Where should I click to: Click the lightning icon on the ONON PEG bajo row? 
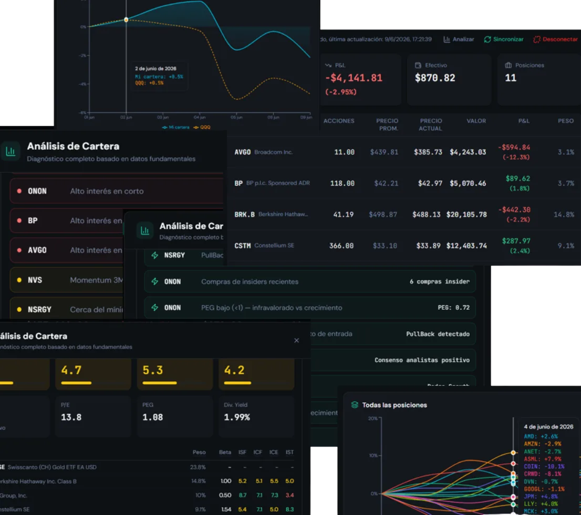pos(155,308)
